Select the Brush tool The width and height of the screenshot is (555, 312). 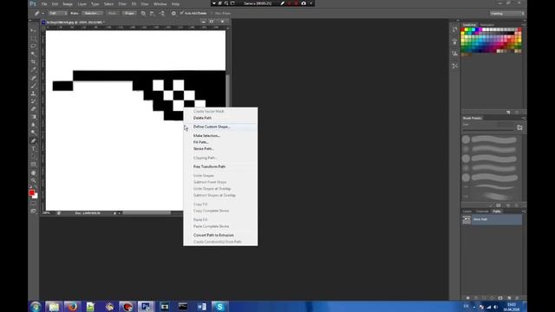point(33,86)
